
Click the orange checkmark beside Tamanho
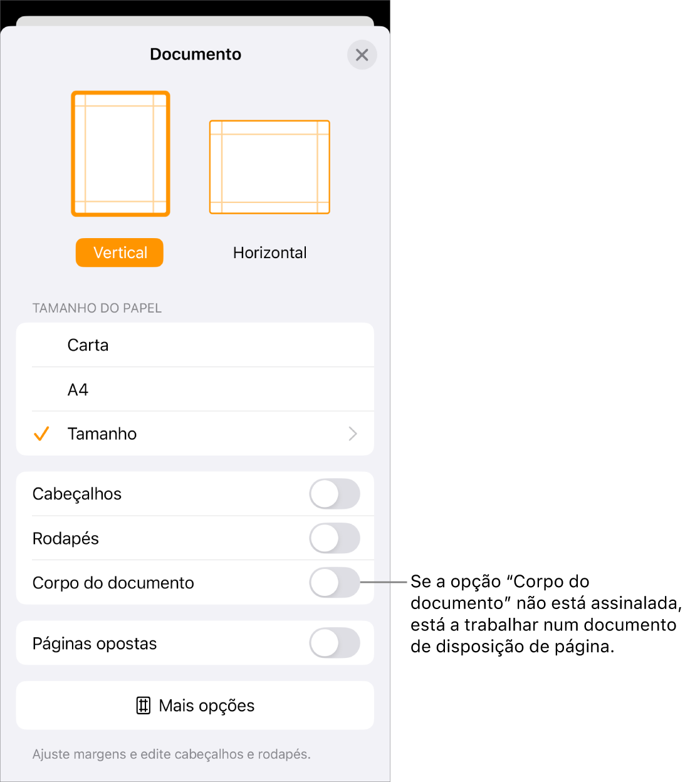[41, 434]
